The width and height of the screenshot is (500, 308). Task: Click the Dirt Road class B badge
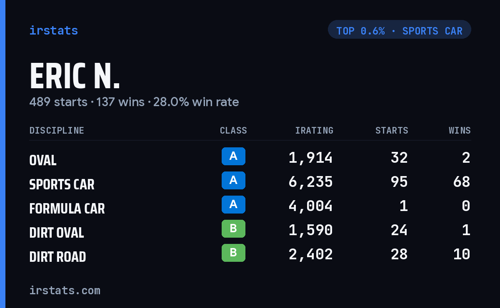click(x=233, y=253)
